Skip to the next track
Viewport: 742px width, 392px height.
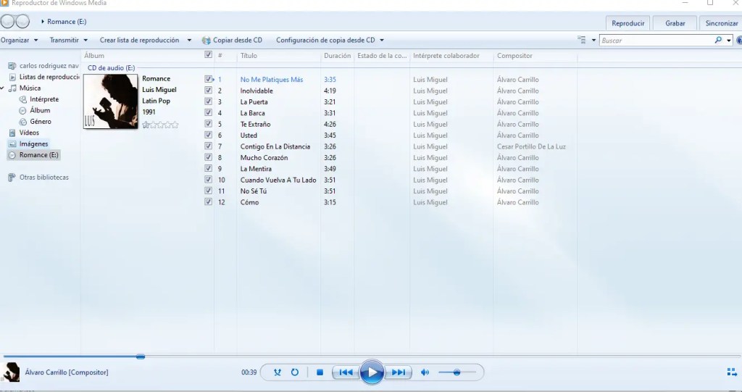click(x=399, y=372)
